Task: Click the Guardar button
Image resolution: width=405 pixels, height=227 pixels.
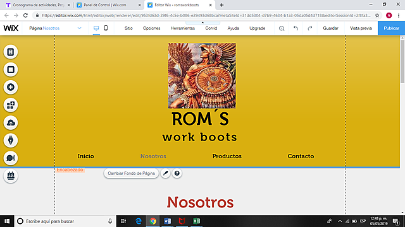Action: click(x=330, y=28)
